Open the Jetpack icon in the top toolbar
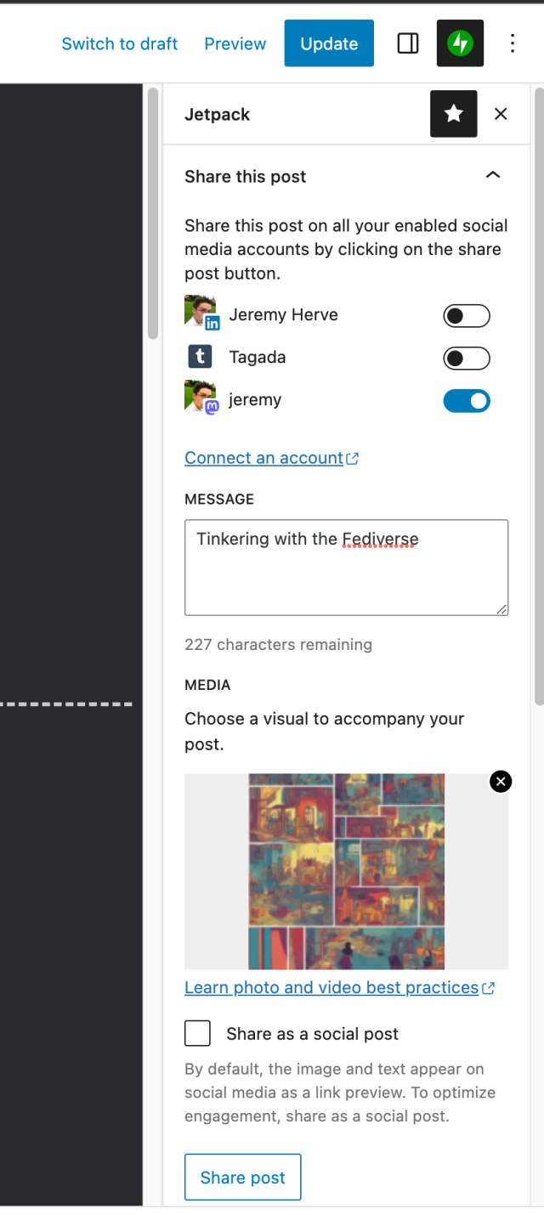This screenshot has width=544, height=1215. click(460, 43)
